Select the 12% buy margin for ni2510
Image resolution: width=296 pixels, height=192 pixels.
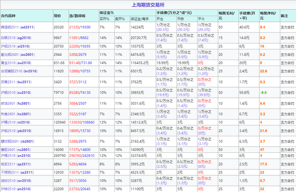click(103, 122)
